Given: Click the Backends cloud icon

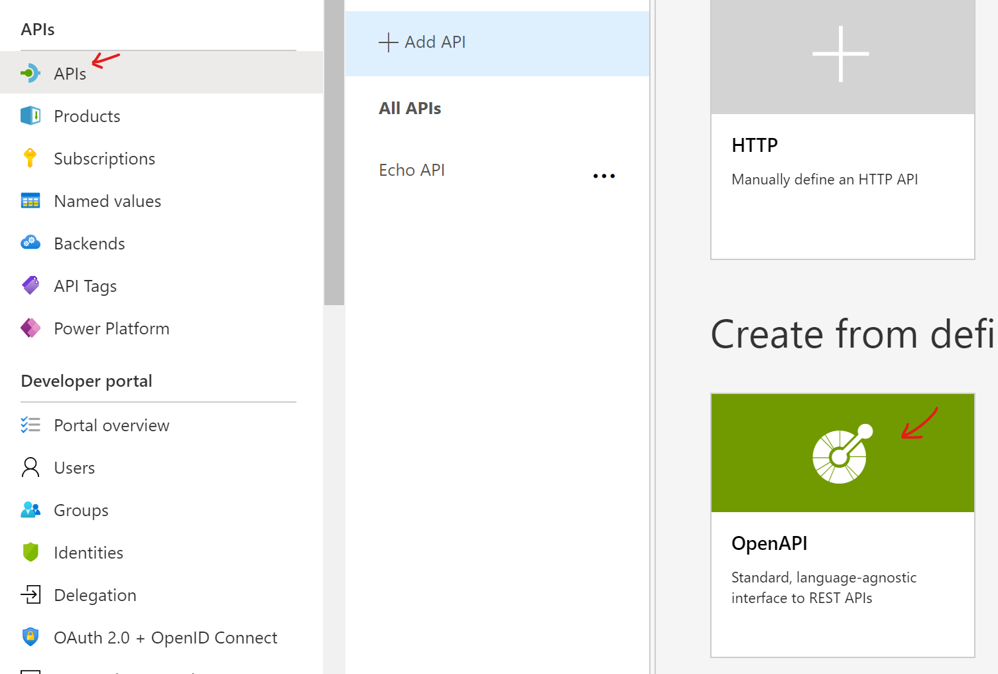Looking at the screenshot, I should [31, 243].
